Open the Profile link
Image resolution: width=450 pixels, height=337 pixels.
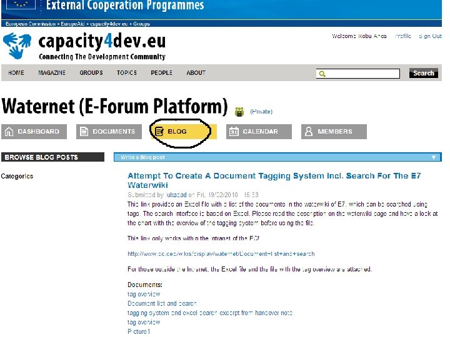click(402, 36)
